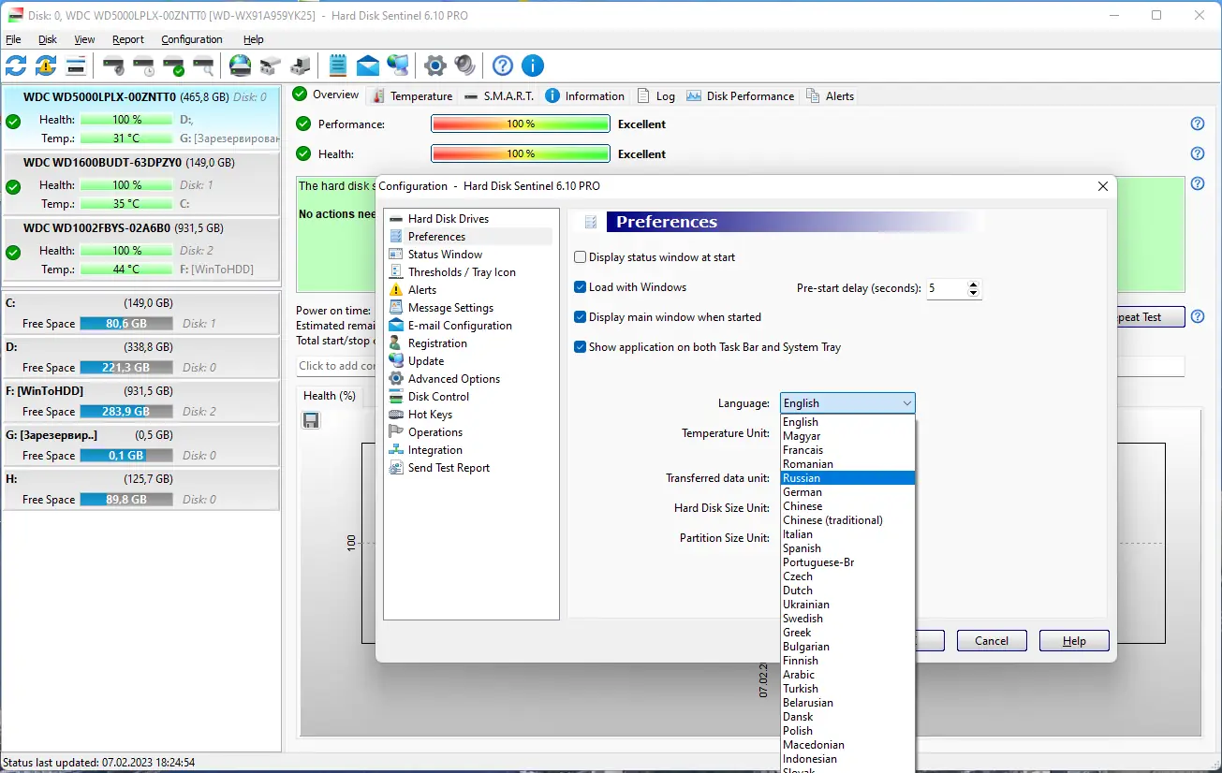The image size is (1222, 773).
Task: Select Message Settings in the Configuration list
Action: pos(450,308)
